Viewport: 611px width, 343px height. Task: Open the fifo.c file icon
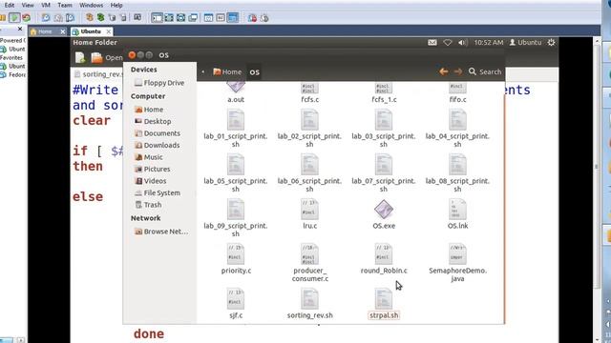(x=457, y=89)
